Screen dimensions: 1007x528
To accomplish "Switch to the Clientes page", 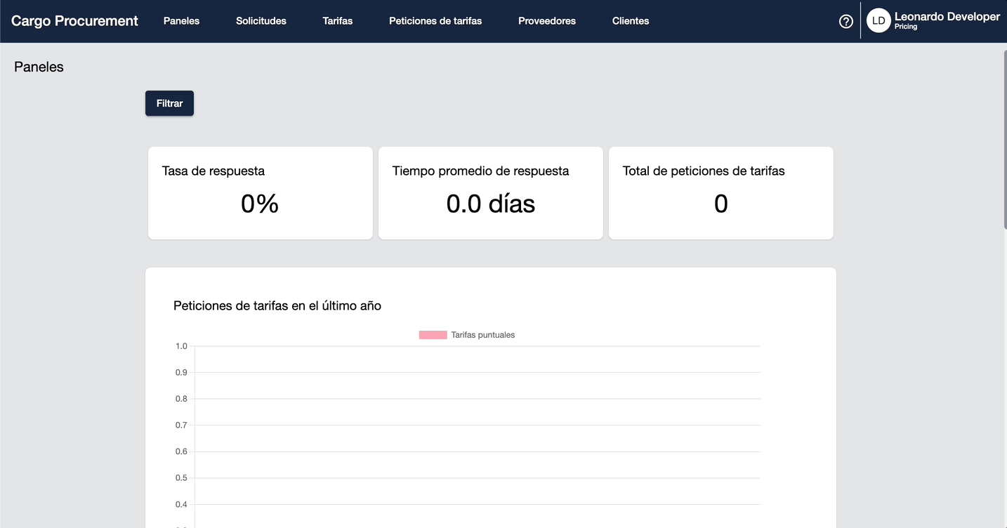I will coord(631,21).
